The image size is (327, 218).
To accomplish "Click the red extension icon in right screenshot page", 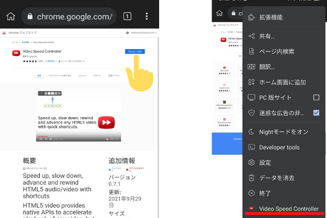I will [x=223, y=40].
